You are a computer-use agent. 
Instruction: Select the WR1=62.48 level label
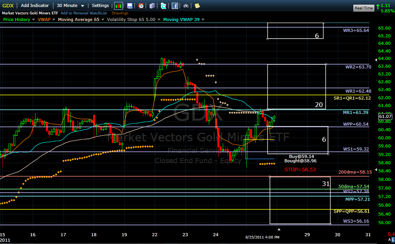pyautogui.click(x=358, y=91)
